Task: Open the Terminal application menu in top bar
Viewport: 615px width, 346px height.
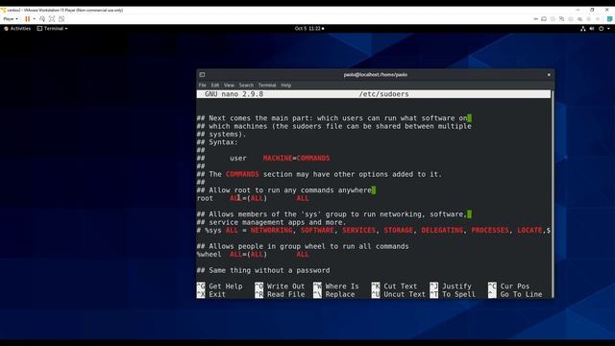Action: (x=52, y=29)
